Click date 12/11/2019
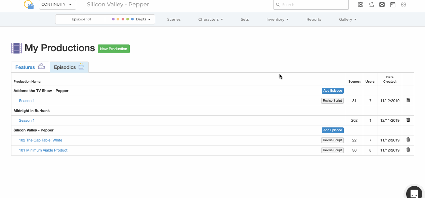Image resolution: width=425 pixels, height=198 pixels. click(x=390, y=120)
